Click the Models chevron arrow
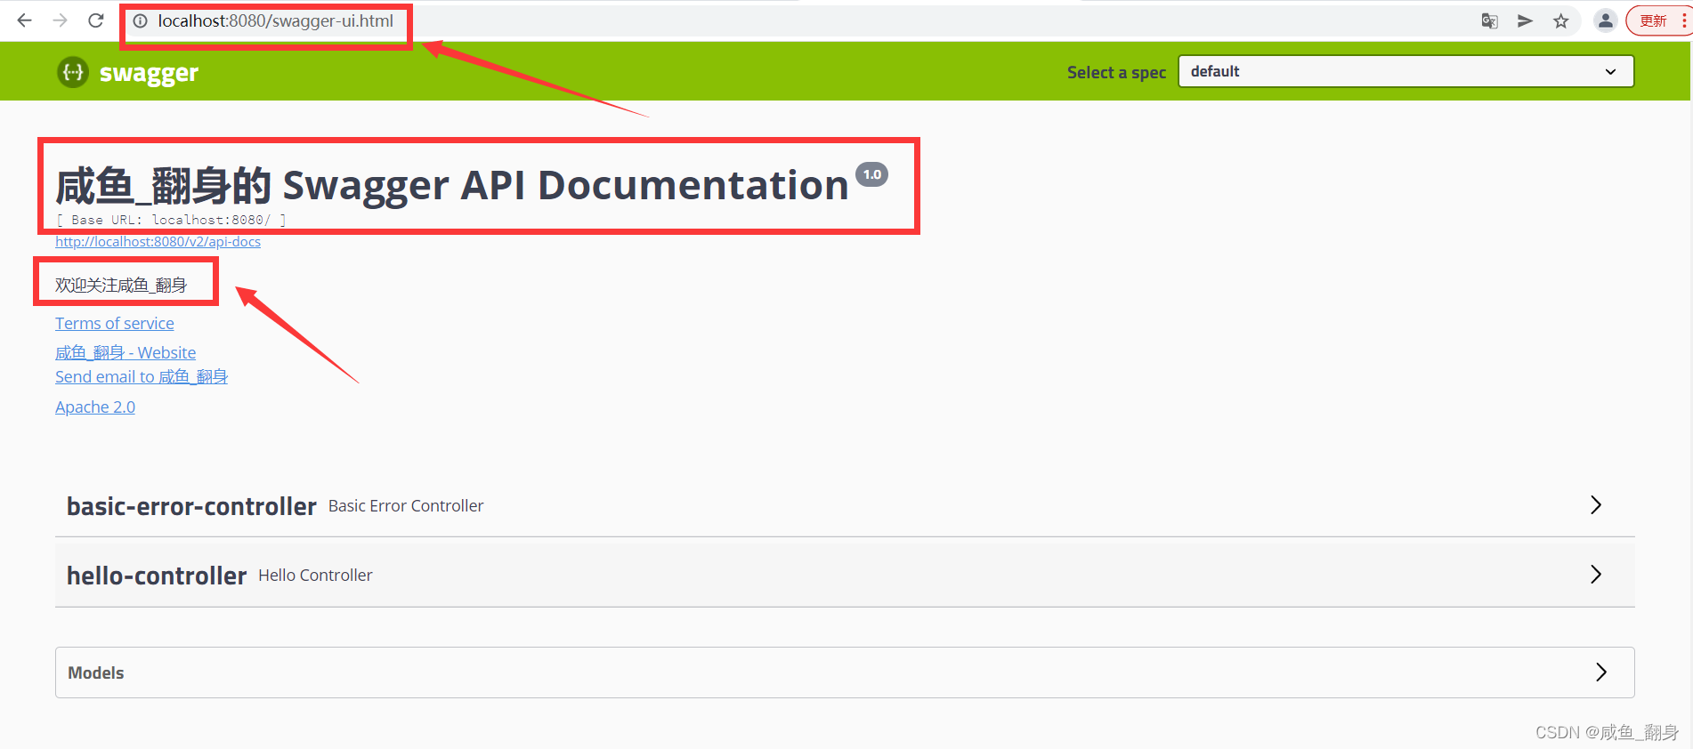The image size is (1693, 749). point(1601,672)
